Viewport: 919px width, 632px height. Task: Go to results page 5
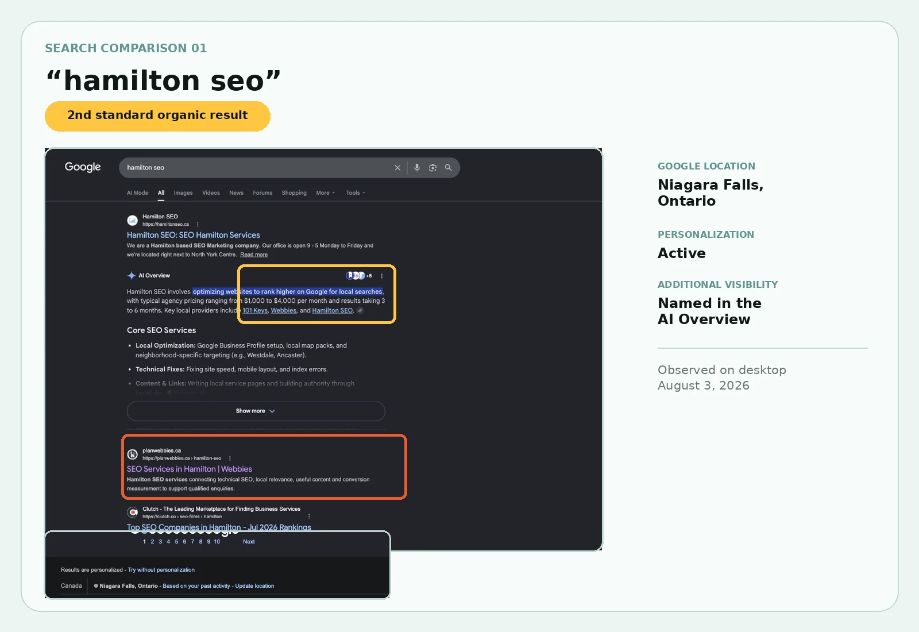point(176,542)
